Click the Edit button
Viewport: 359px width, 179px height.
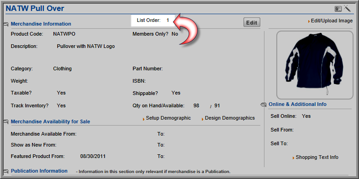[x=252, y=22]
